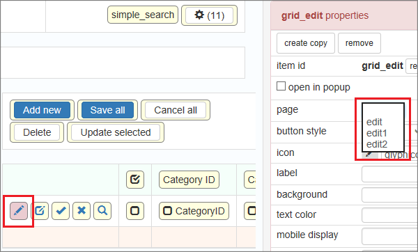Click the Add new button
This screenshot has height=252, width=418.
pyautogui.click(x=42, y=110)
